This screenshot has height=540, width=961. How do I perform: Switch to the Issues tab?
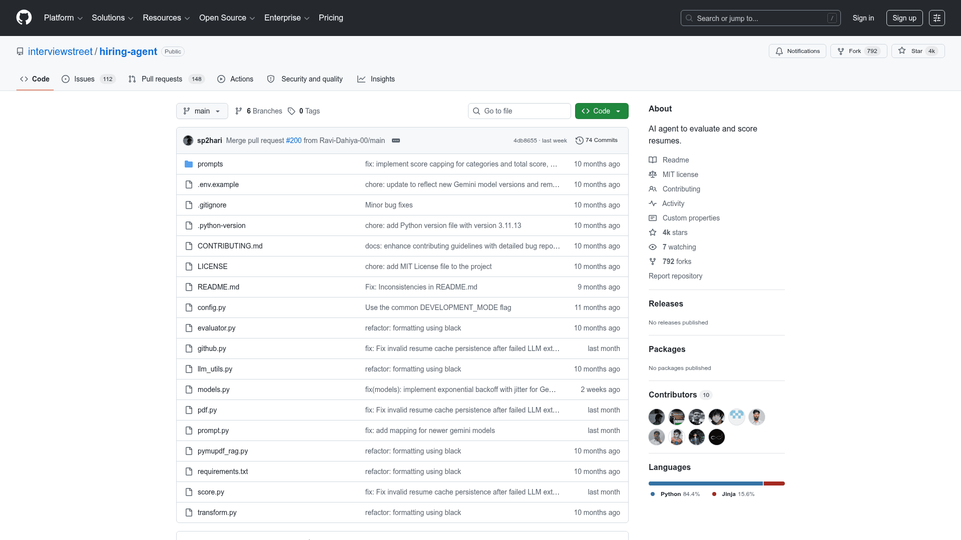tap(89, 79)
